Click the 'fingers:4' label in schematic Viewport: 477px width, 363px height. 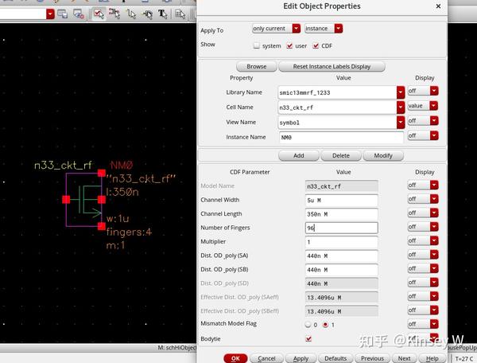click(129, 232)
